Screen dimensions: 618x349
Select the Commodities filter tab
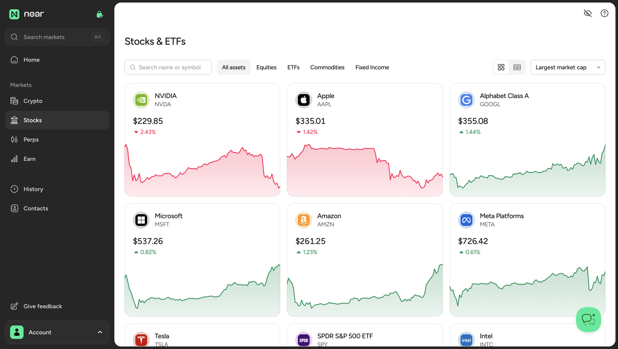pos(328,67)
